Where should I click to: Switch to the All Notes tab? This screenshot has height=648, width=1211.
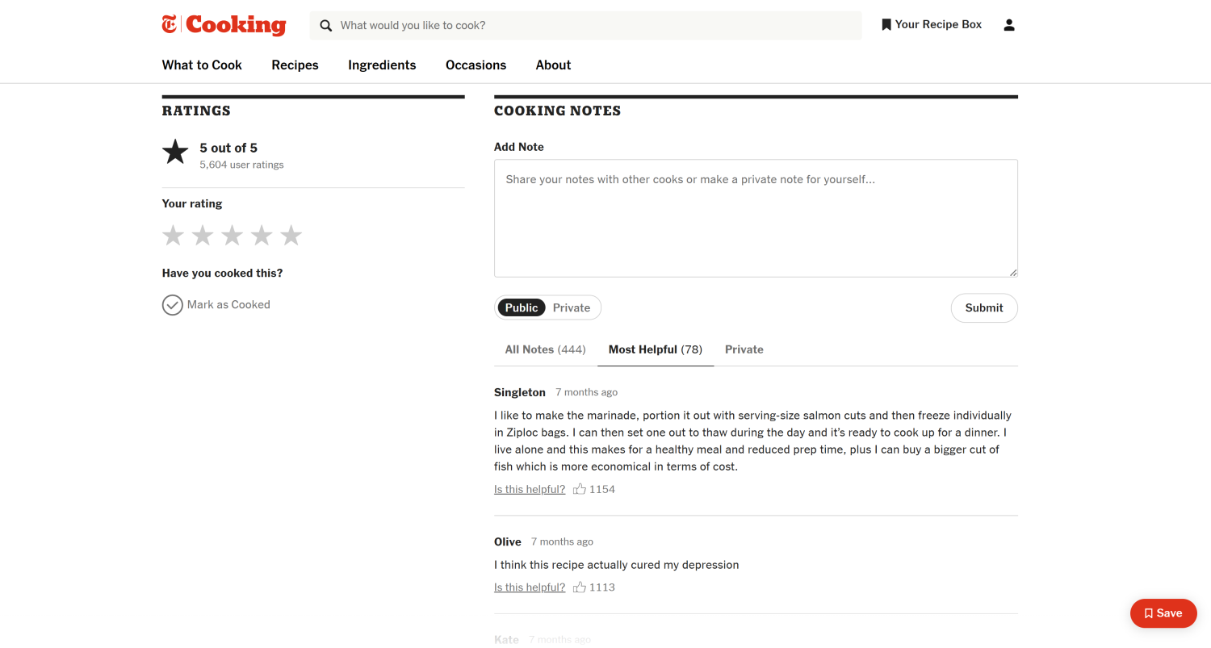(x=545, y=349)
